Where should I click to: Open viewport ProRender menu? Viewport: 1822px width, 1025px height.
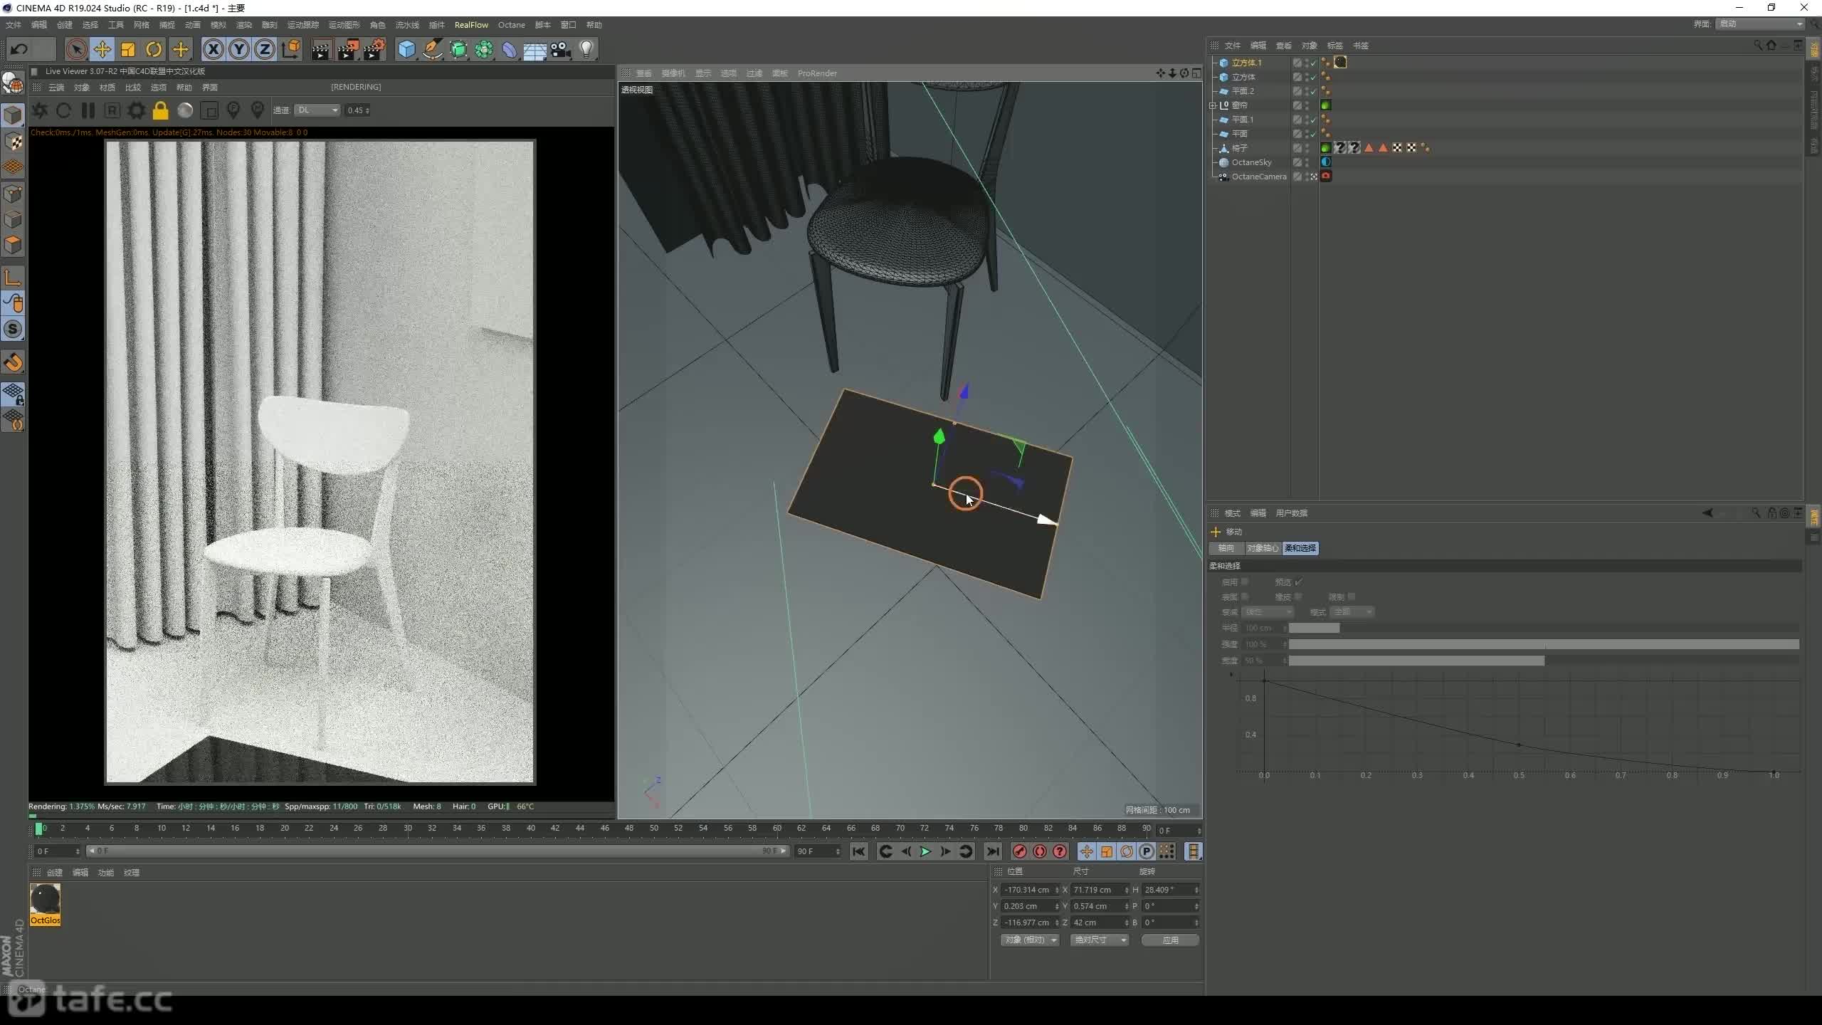(x=817, y=73)
